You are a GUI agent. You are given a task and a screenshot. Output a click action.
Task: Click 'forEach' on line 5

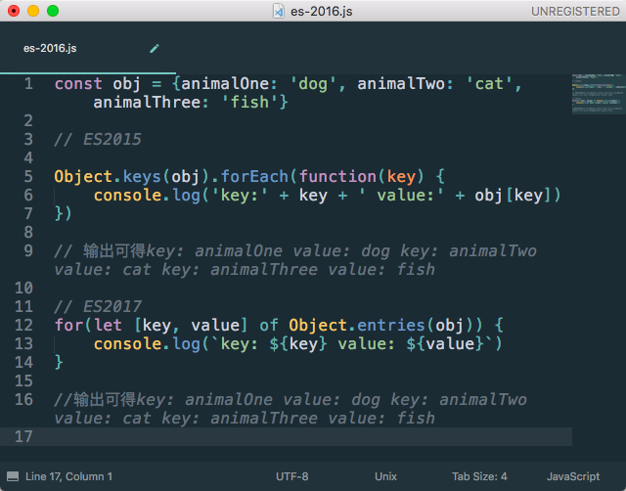[x=254, y=176]
